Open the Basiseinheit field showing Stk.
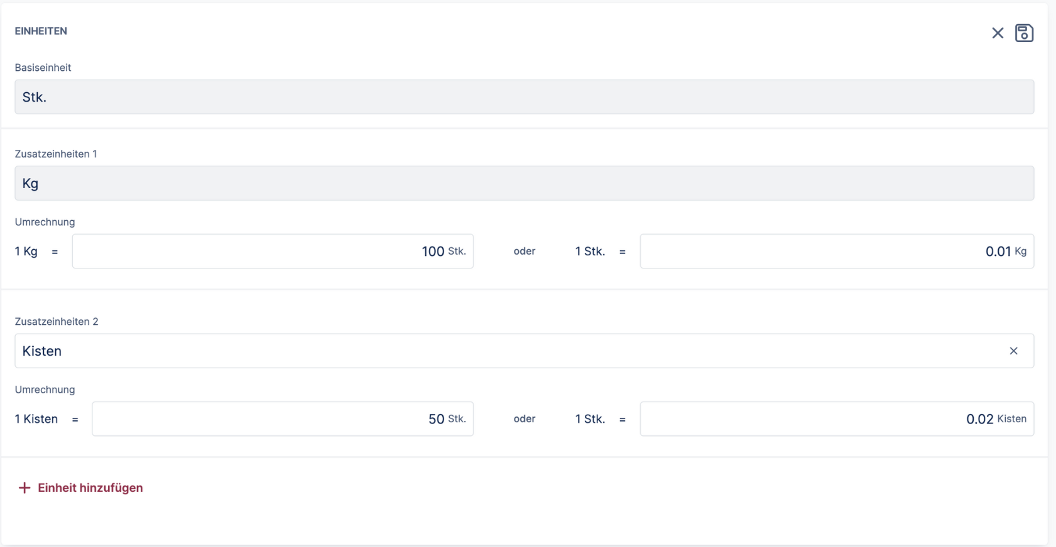1056x547 pixels. [x=524, y=97]
